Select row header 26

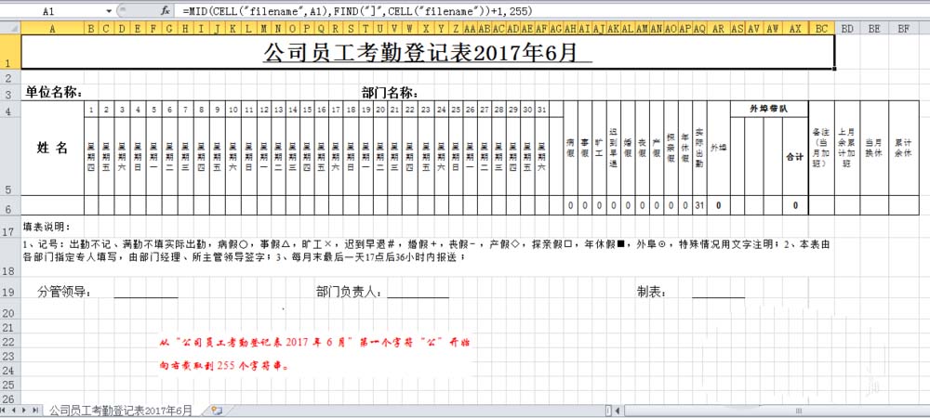[10, 398]
